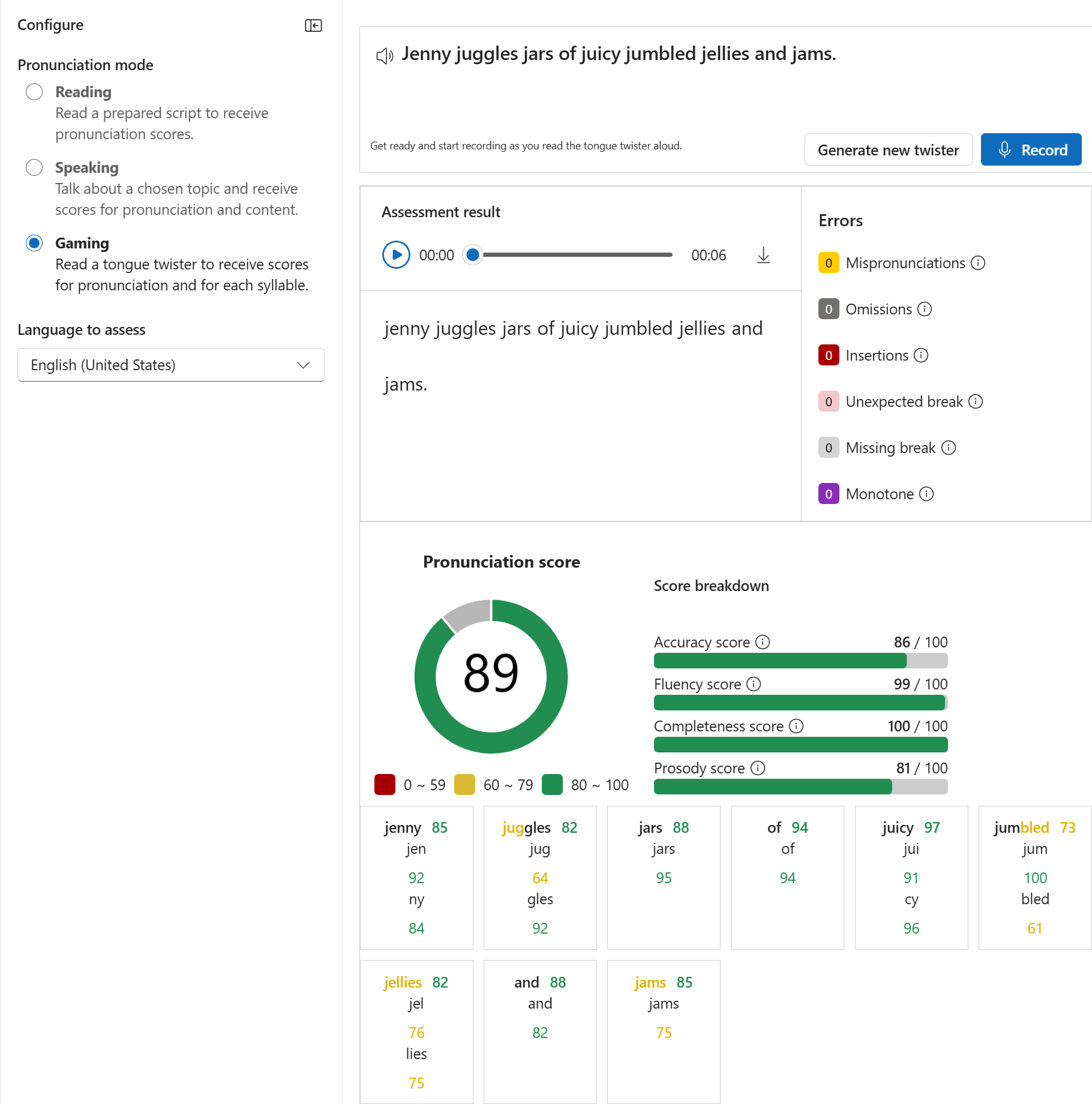
Task: Select the Gaming pronunciation mode
Action: (34, 243)
